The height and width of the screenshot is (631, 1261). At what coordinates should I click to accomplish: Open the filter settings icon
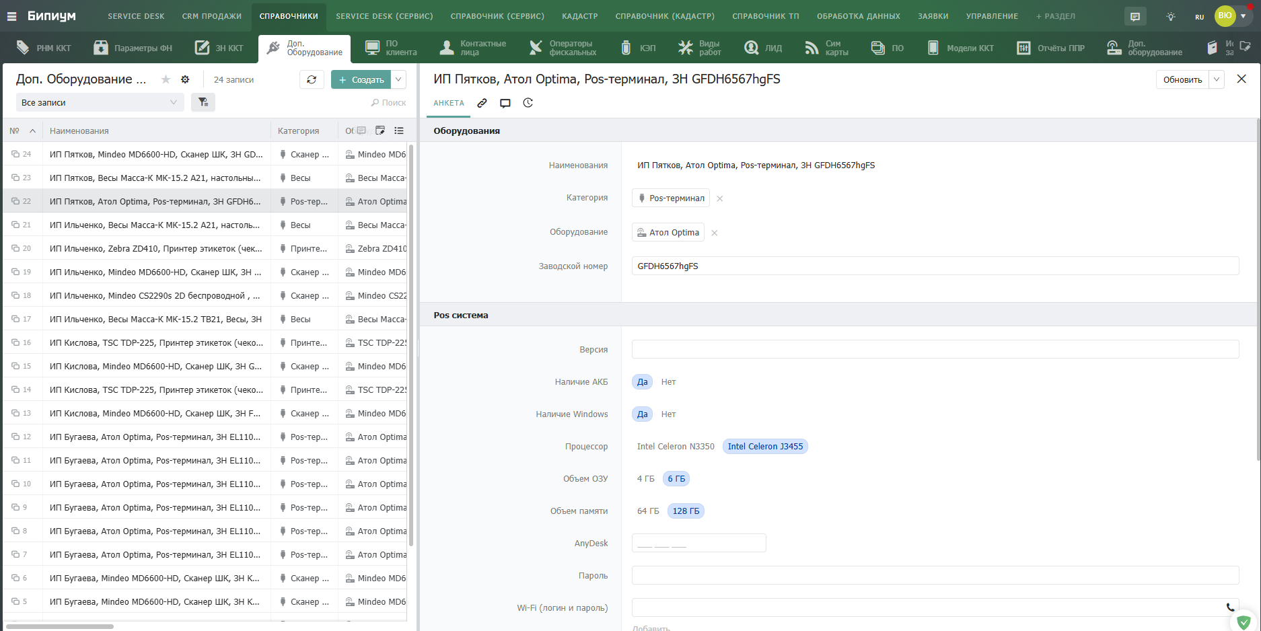[x=203, y=102]
